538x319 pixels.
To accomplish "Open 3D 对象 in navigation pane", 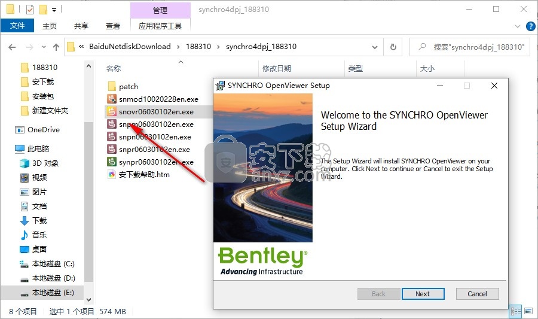I will [39, 163].
